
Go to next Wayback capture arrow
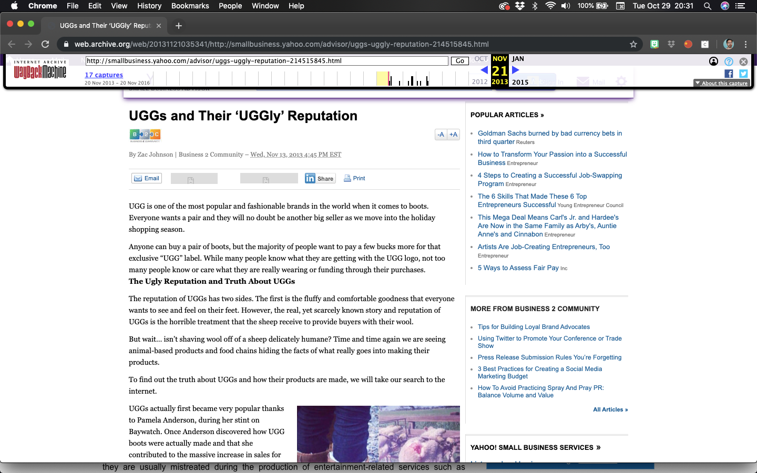(x=516, y=70)
